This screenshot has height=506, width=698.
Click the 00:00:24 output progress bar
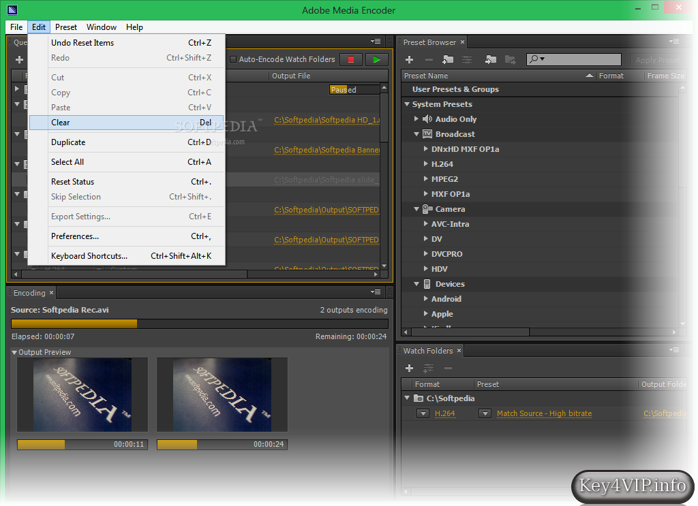tap(222, 444)
